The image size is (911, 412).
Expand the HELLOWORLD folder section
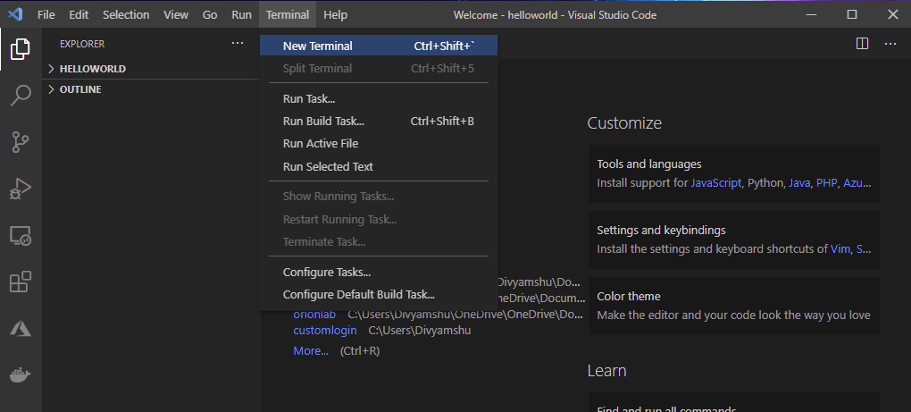point(152,69)
